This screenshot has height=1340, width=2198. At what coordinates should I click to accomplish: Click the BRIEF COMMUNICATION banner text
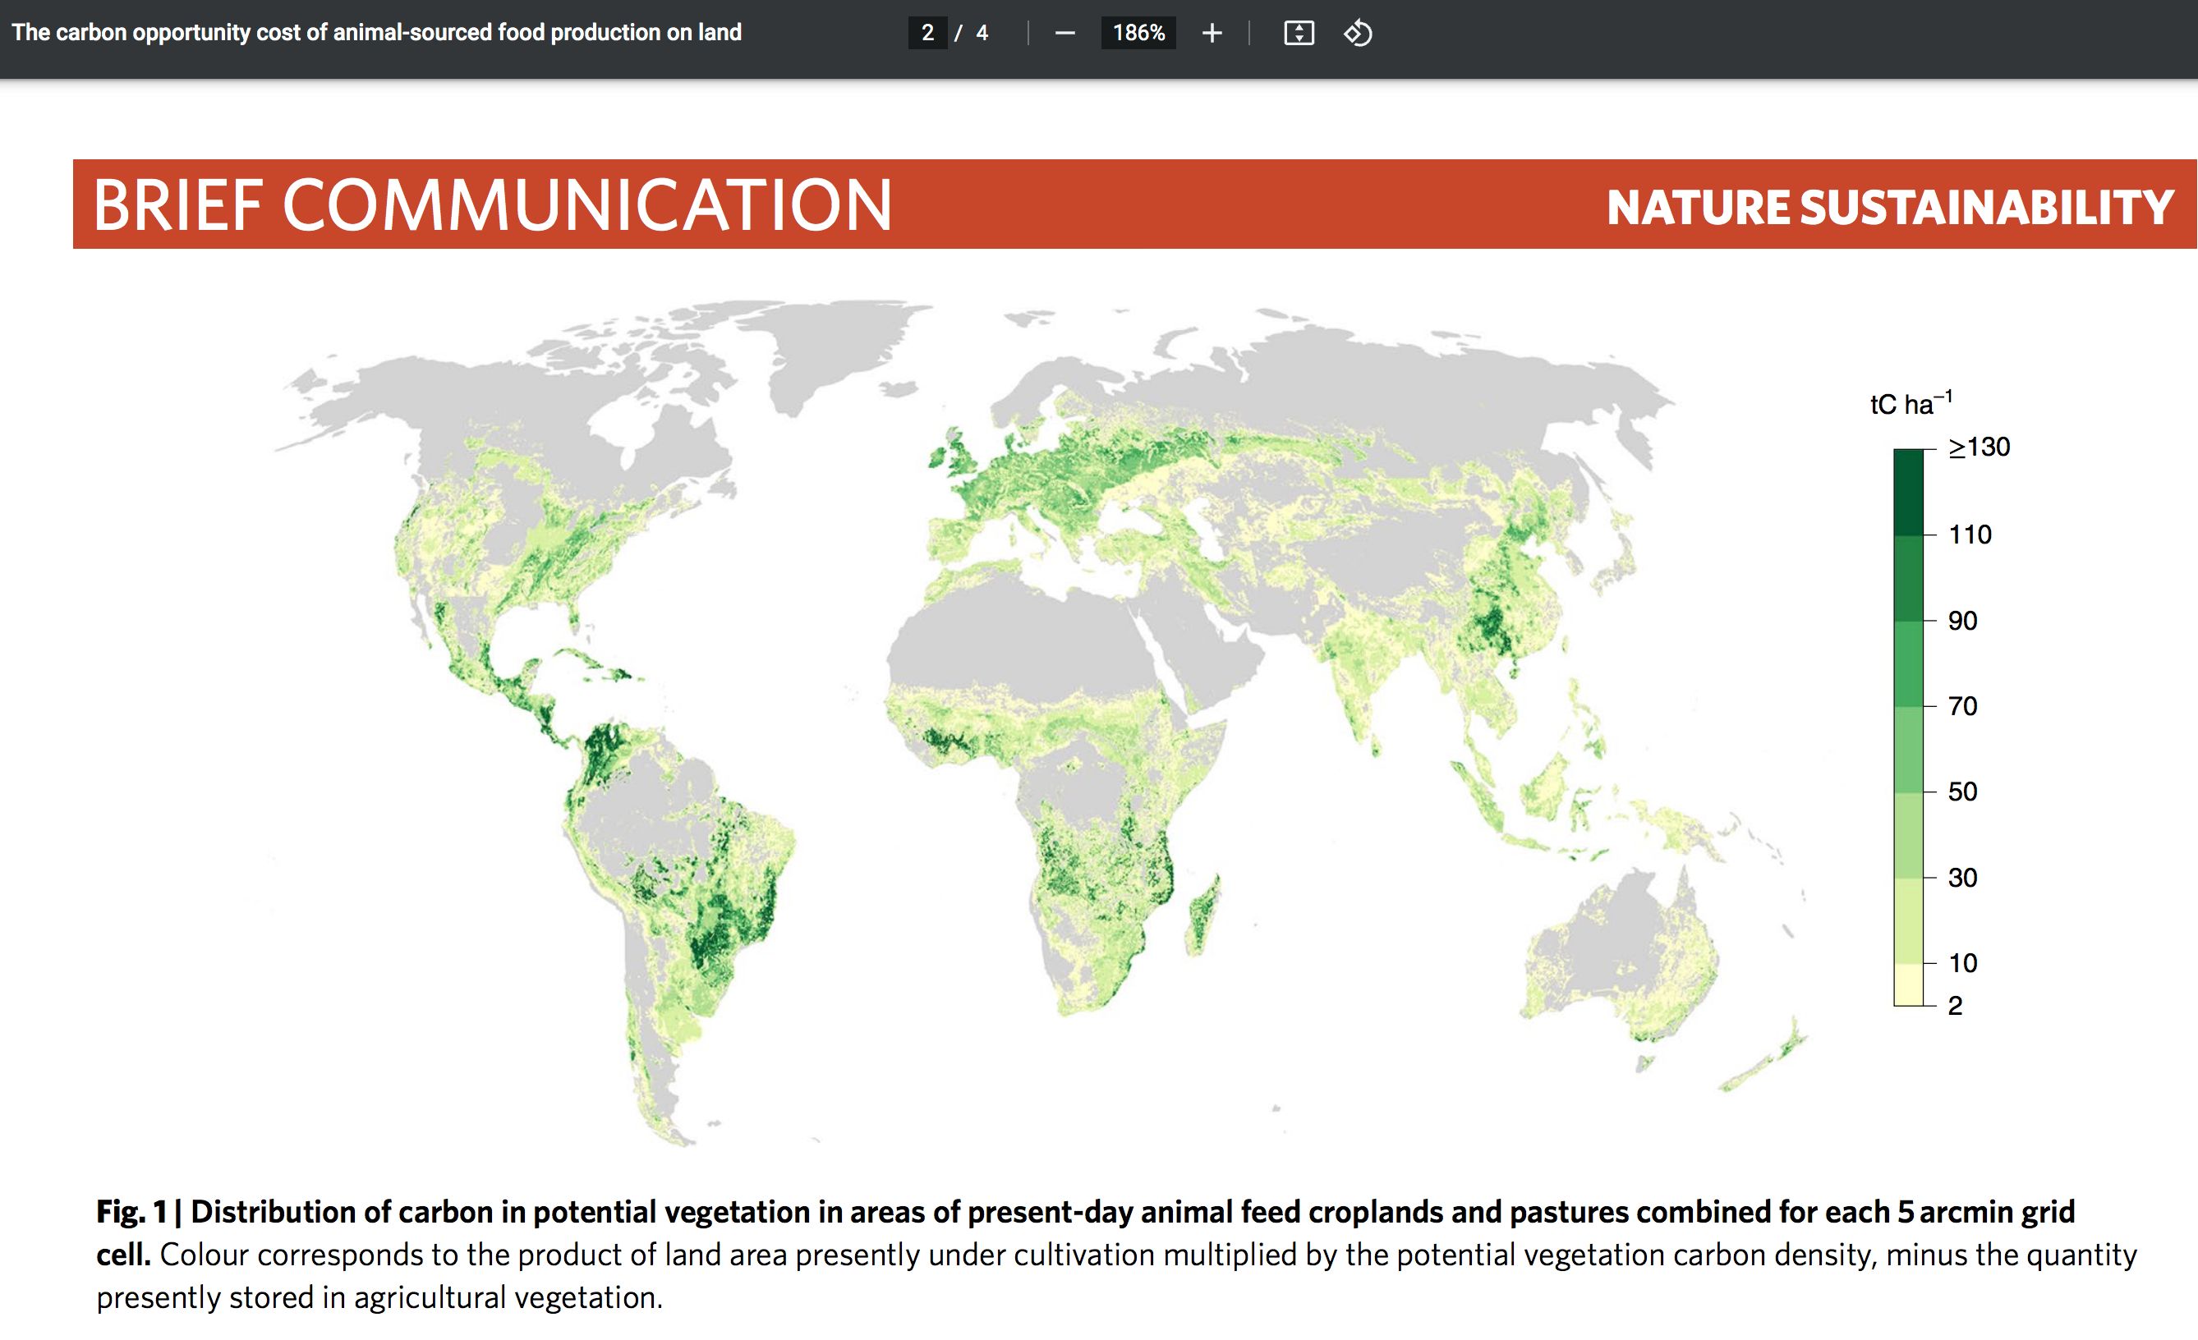(x=490, y=207)
